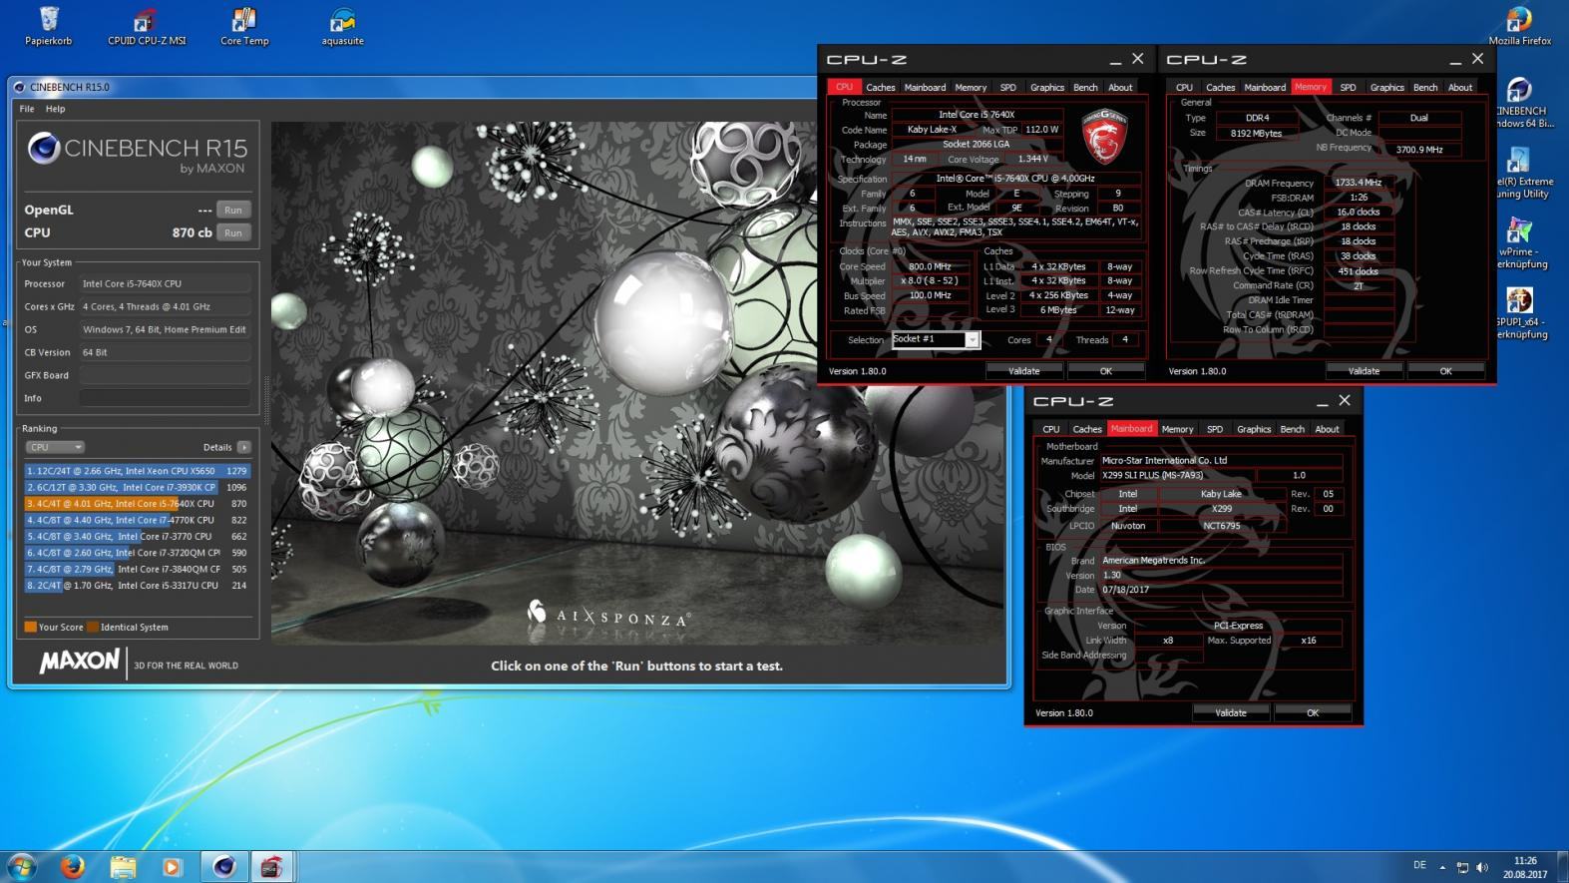Viewport: 1569px width, 883px height.
Task: Click OK in CPU-Z Mainboard window
Action: (1313, 712)
